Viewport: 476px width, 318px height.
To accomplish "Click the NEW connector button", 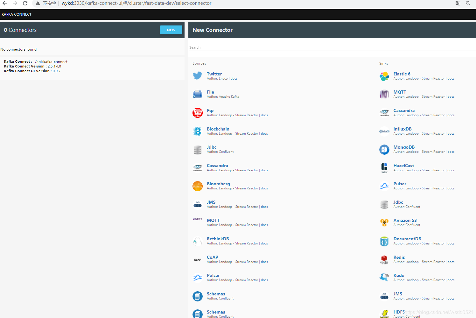I will [171, 30].
